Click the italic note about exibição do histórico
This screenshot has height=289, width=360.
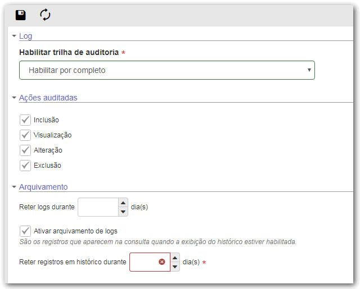[158, 242]
